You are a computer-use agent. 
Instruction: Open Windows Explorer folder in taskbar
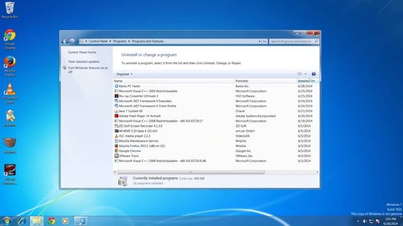point(37,221)
